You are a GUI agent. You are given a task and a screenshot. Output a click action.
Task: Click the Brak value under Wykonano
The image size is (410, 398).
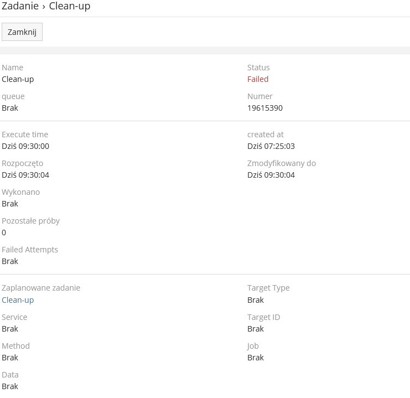(x=10, y=204)
